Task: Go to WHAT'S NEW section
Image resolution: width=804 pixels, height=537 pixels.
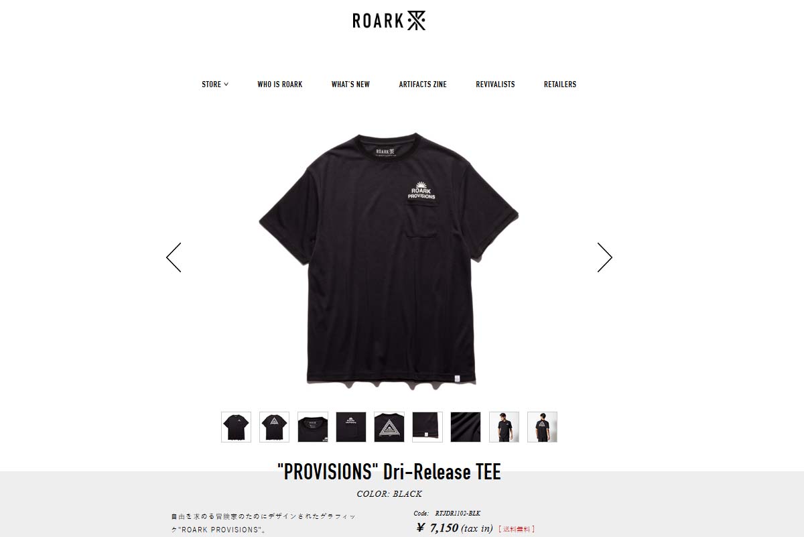Action: [x=350, y=84]
